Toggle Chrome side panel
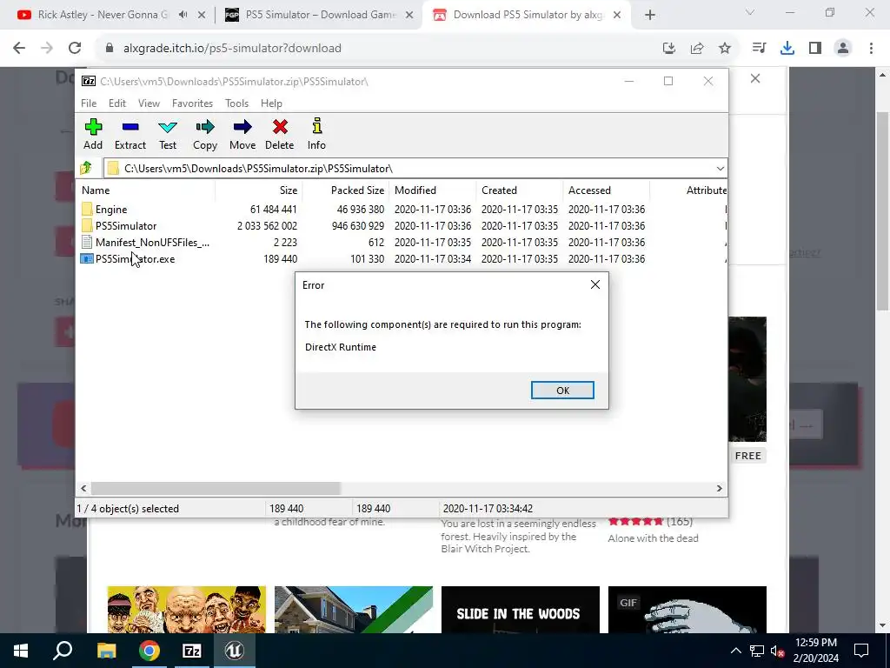 (815, 49)
